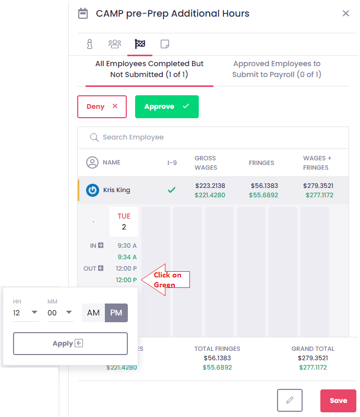
Task: Click the I-9 column header
Action: pyautogui.click(x=172, y=163)
